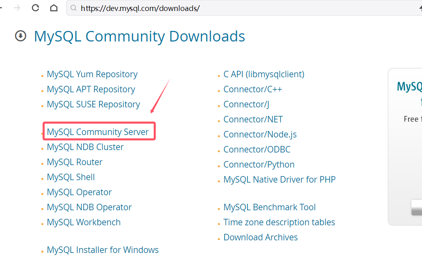Viewport: 422px width, 268px height.
Task: Go to MySQL Router downloads
Action: point(75,162)
